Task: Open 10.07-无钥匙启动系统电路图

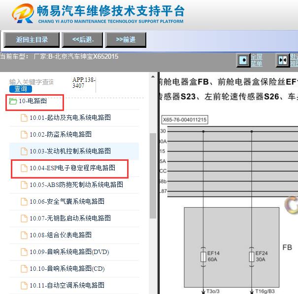Action: (70, 218)
